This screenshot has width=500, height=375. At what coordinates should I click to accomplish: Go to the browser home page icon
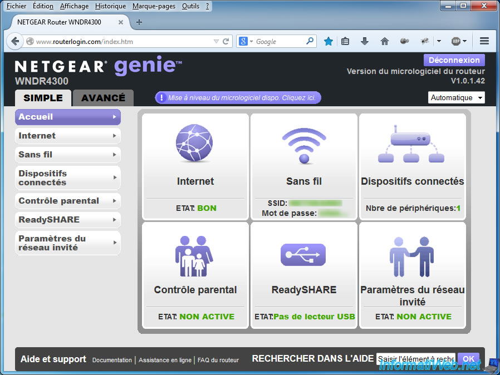point(385,41)
